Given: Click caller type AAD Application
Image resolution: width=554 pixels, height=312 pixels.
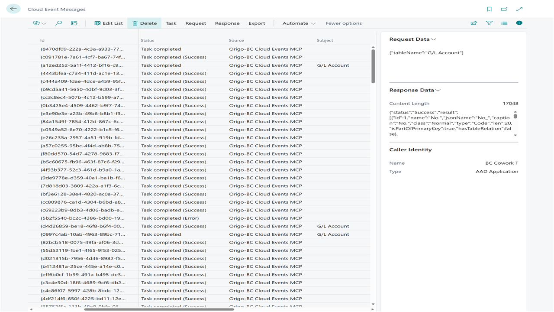Looking at the screenshot, I should click(497, 172).
